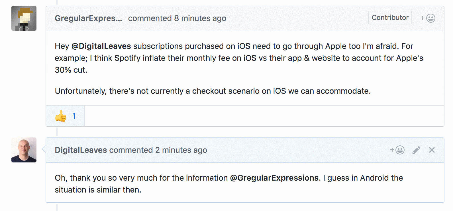Open GregularExpres... username link in header

(x=88, y=18)
